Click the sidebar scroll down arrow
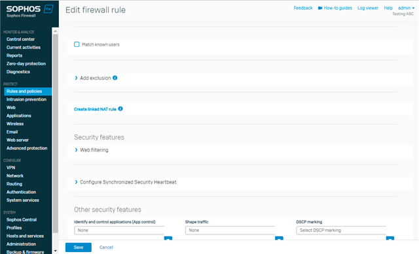Viewport: 419px width, 254px height. pos(55,251)
